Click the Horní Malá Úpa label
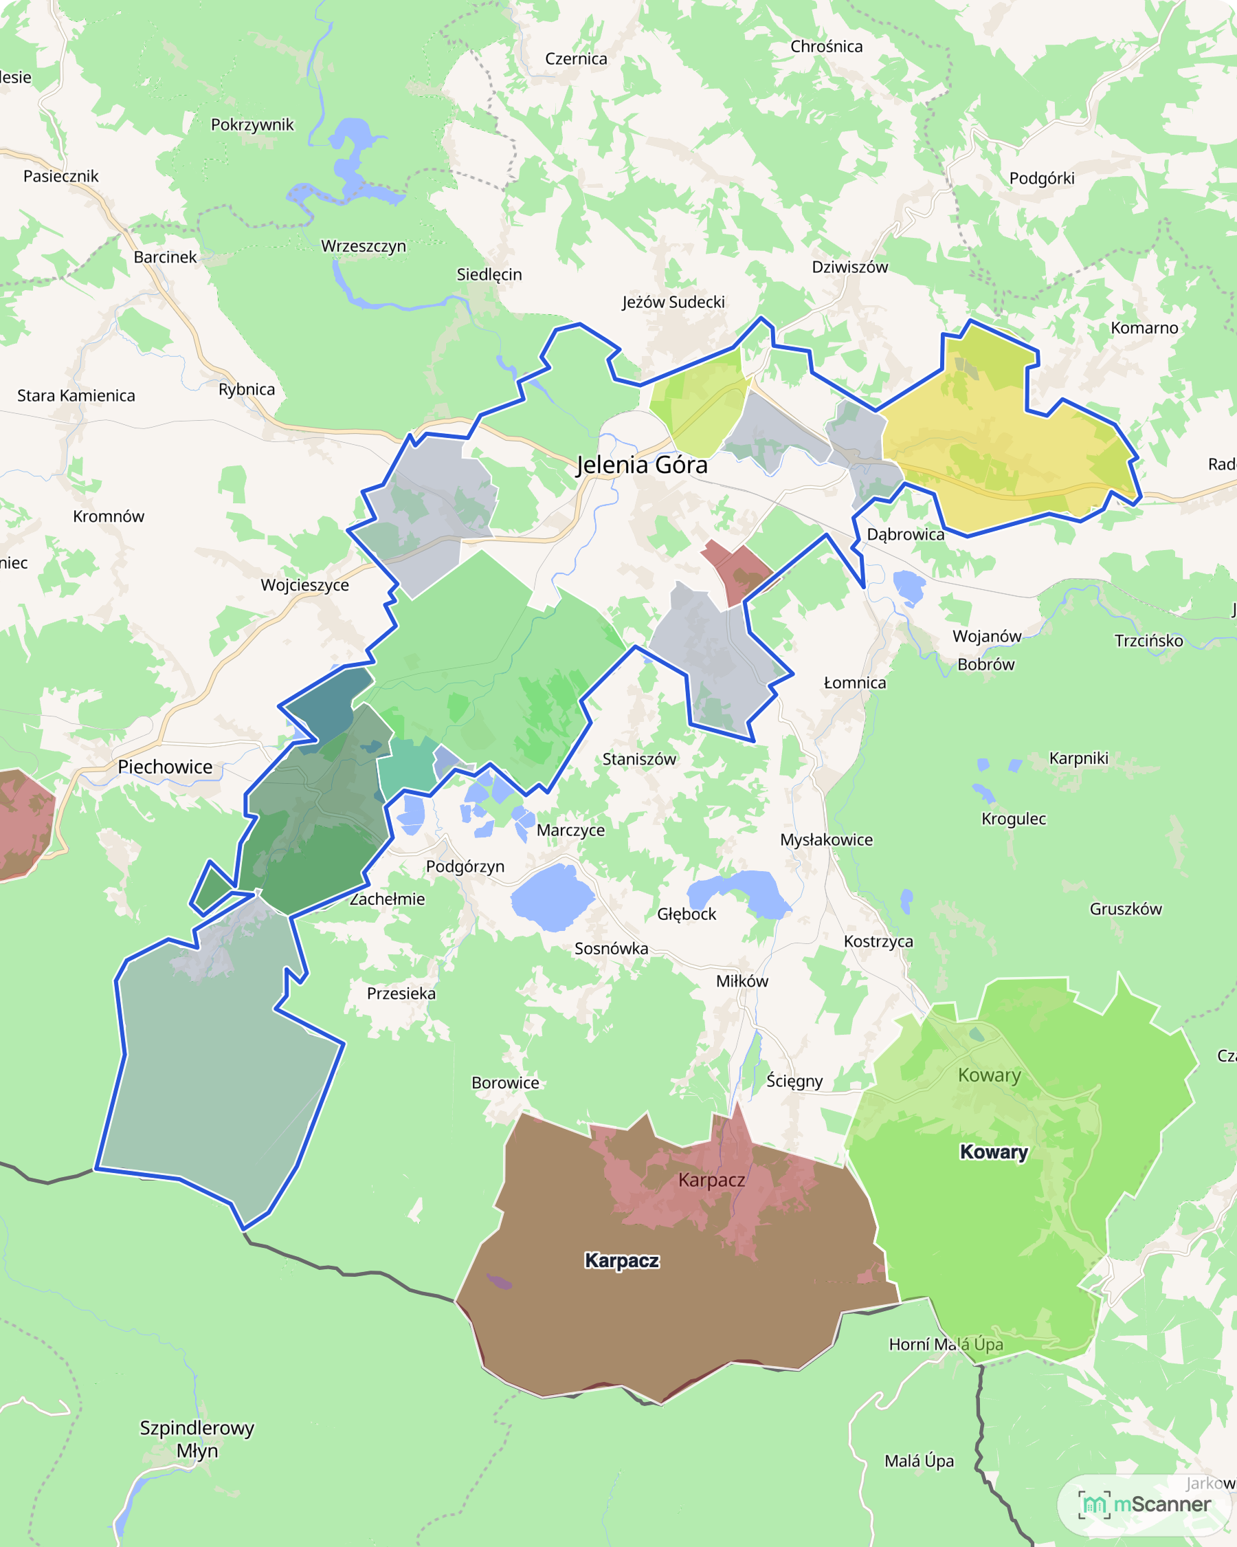 pyautogui.click(x=946, y=1344)
